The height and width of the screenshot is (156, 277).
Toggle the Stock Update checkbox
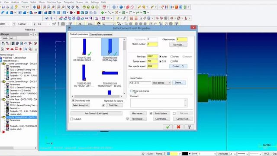coord(151,114)
